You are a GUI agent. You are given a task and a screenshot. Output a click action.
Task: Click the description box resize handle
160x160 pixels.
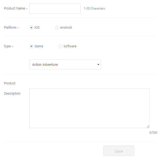pyautogui.click(x=148, y=127)
